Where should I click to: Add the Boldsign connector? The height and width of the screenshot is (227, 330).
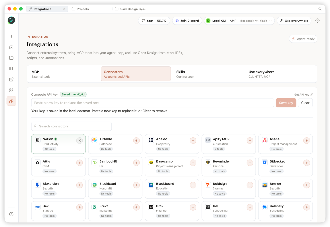250,185
